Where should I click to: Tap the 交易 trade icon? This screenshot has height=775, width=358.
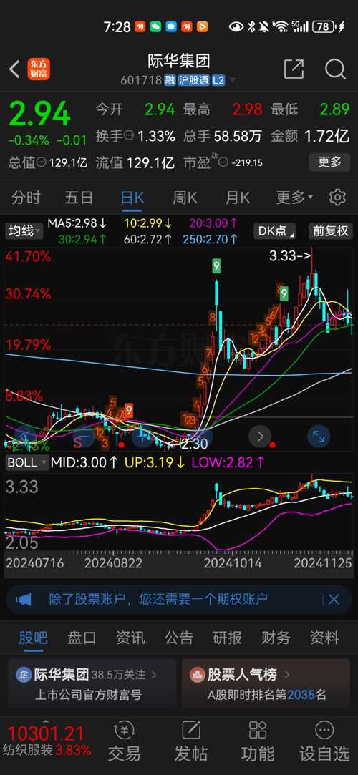pyautogui.click(x=124, y=741)
